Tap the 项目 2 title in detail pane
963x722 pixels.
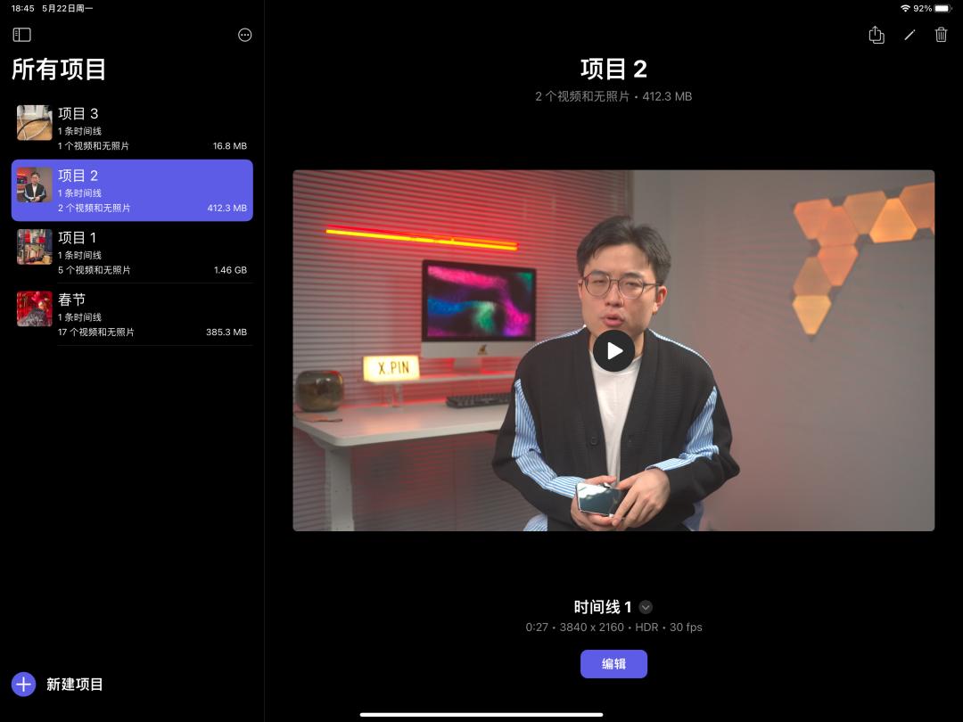tap(613, 69)
